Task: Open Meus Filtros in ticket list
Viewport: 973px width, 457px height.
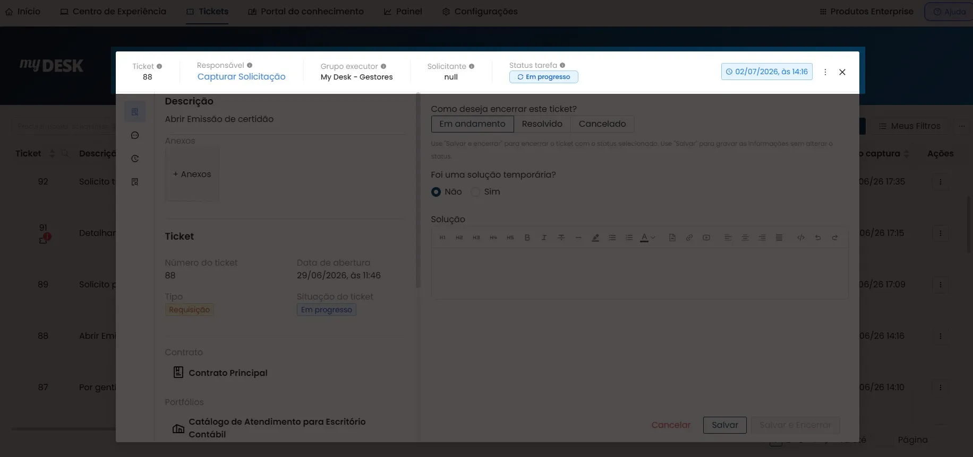Action: tap(910, 126)
